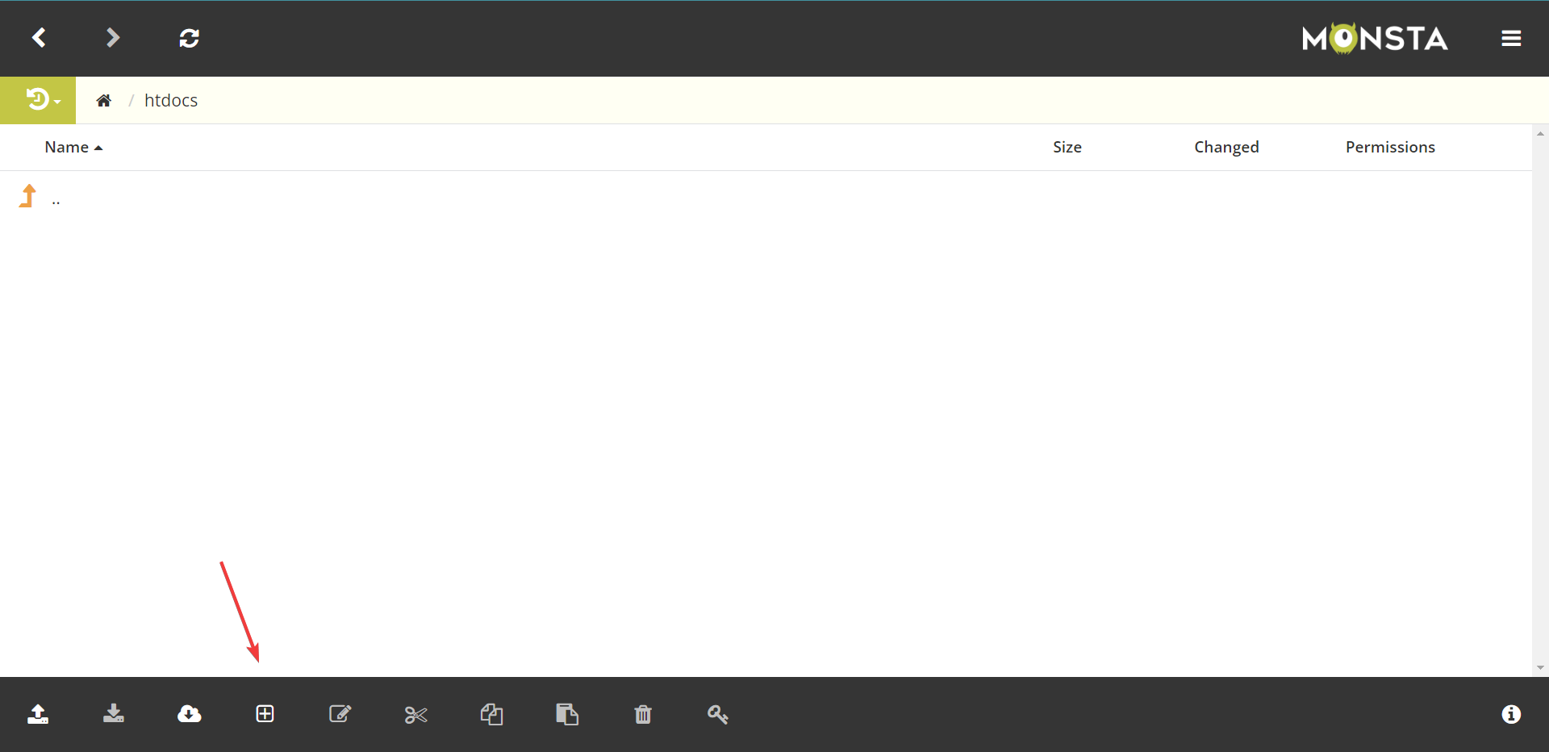Click the edit file pencil icon
1549x752 pixels.
coord(340,714)
